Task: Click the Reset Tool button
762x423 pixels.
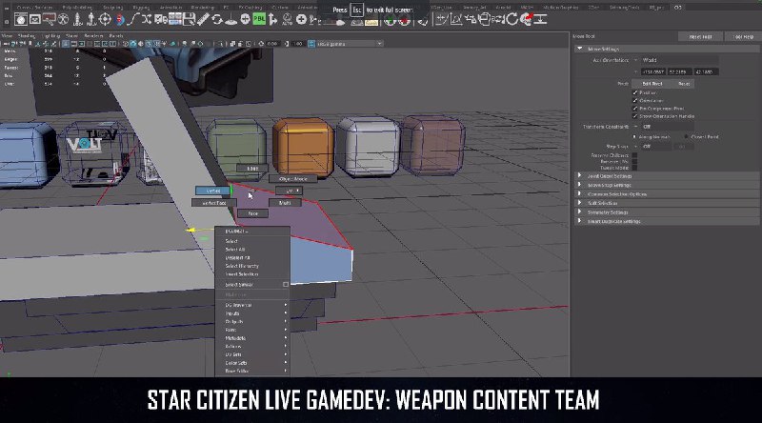Action: tap(700, 36)
